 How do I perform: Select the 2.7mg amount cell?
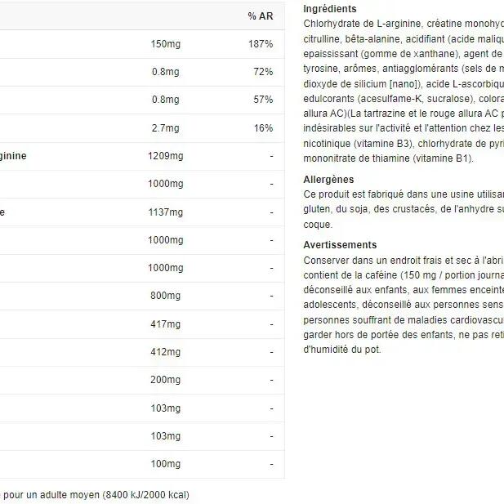pos(166,128)
